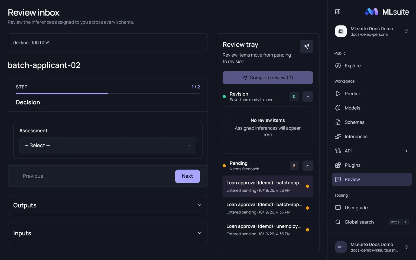Click the decline · 100.00% text
416x260 pixels.
31,43
